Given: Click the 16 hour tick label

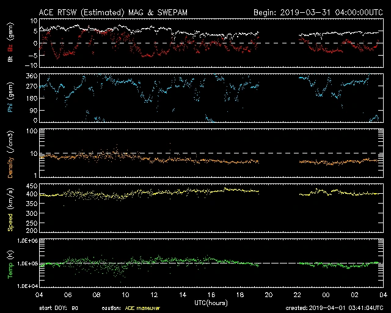Looking at the screenshot, I should pos(212,295).
